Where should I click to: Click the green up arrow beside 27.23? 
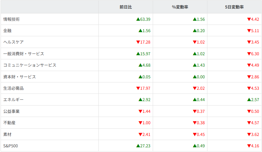[138, 146]
